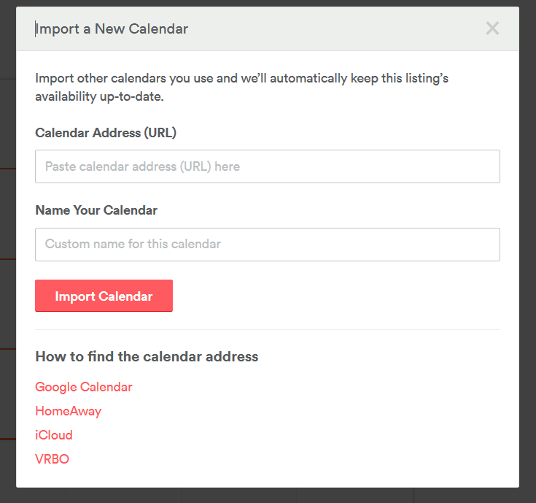The width and height of the screenshot is (536, 503).
Task: Focus the Name Your Calendar text box
Action: 267,244
